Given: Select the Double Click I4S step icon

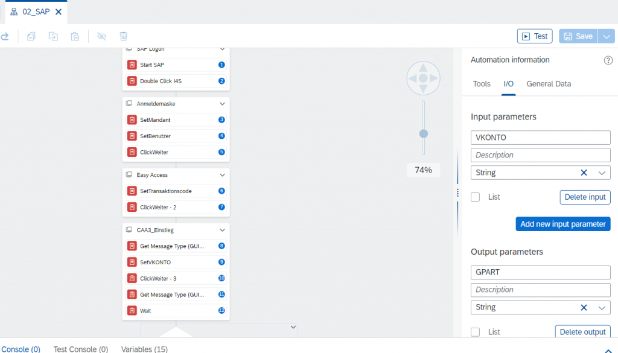Looking at the screenshot, I should (132, 81).
